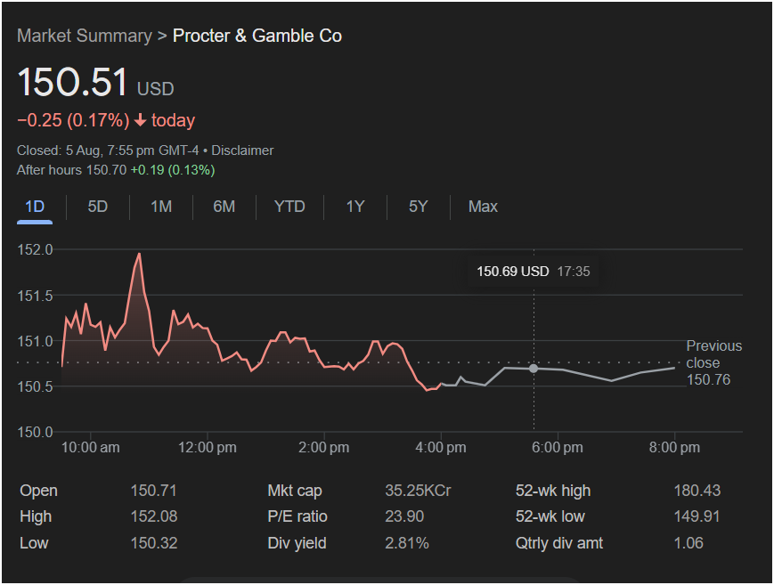Click the 2:00 pm axis label
This screenshot has width=774, height=585.
324,448
